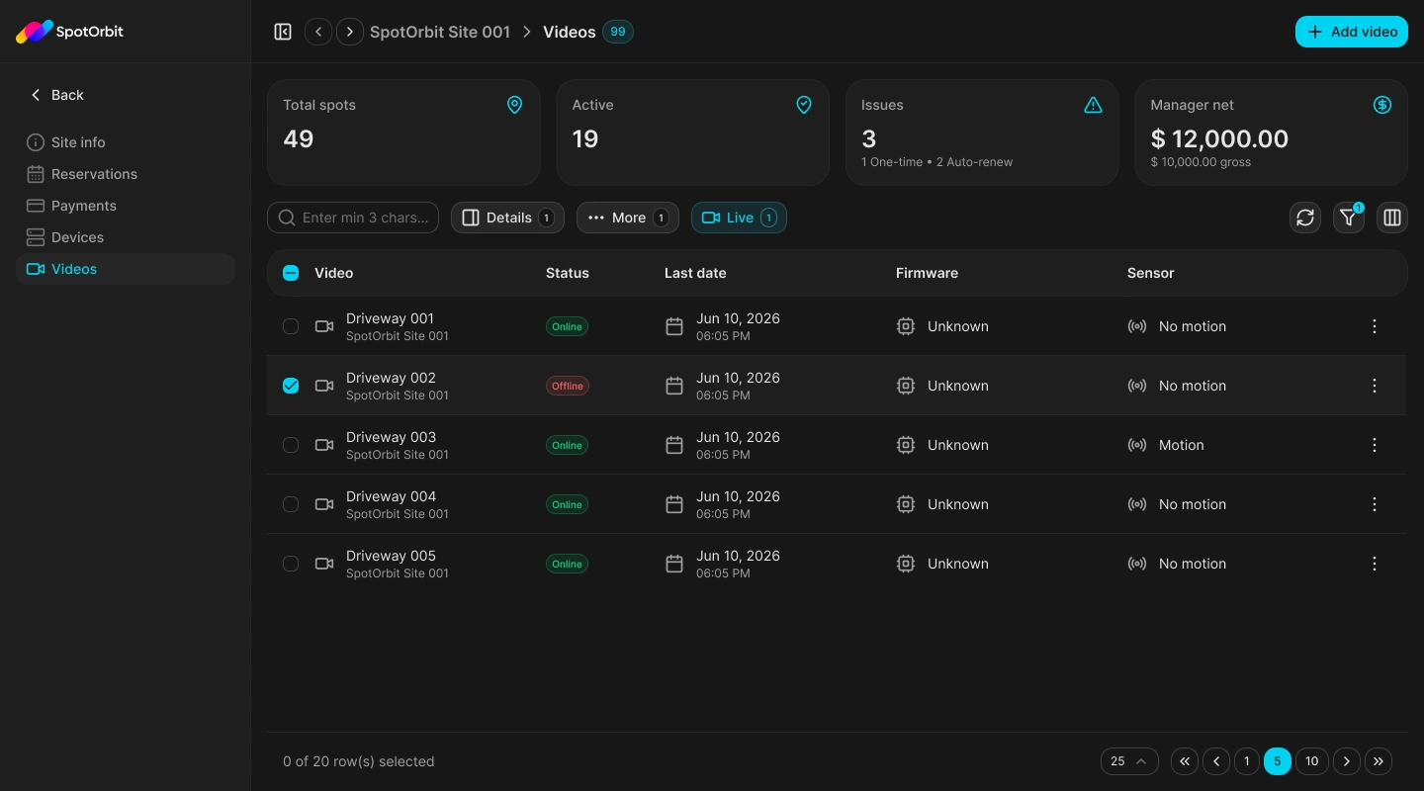Open row actions for Driveway 003

tap(1375, 445)
